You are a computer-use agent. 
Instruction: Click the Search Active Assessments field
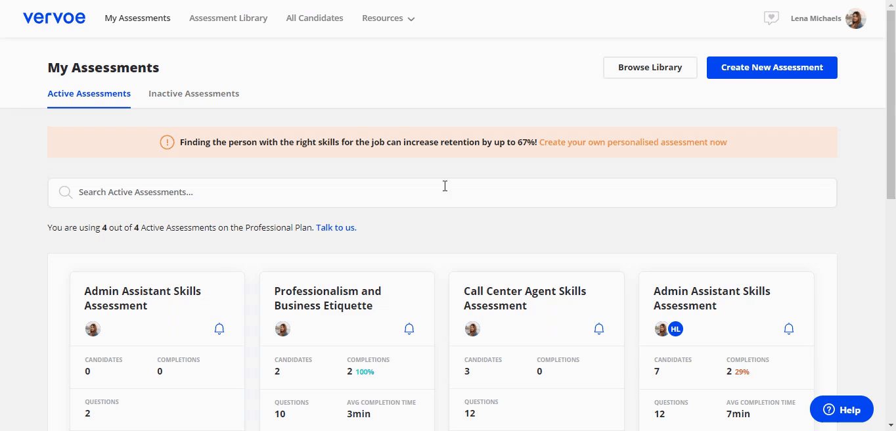[447, 193]
